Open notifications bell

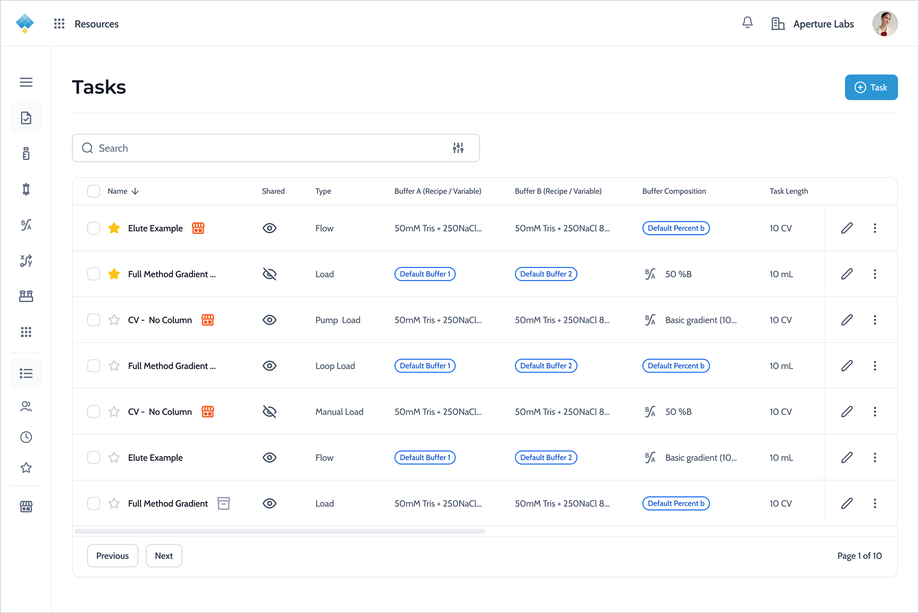747,23
